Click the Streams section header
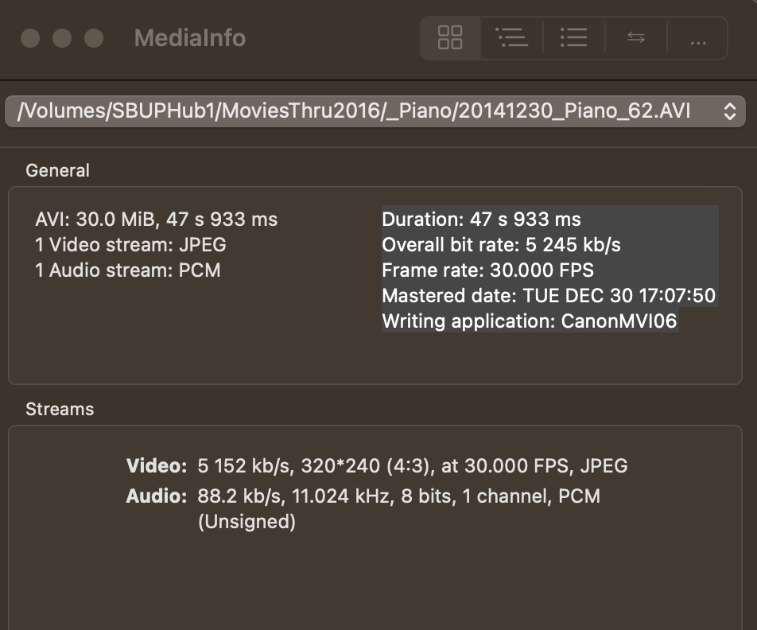 point(59,409)
